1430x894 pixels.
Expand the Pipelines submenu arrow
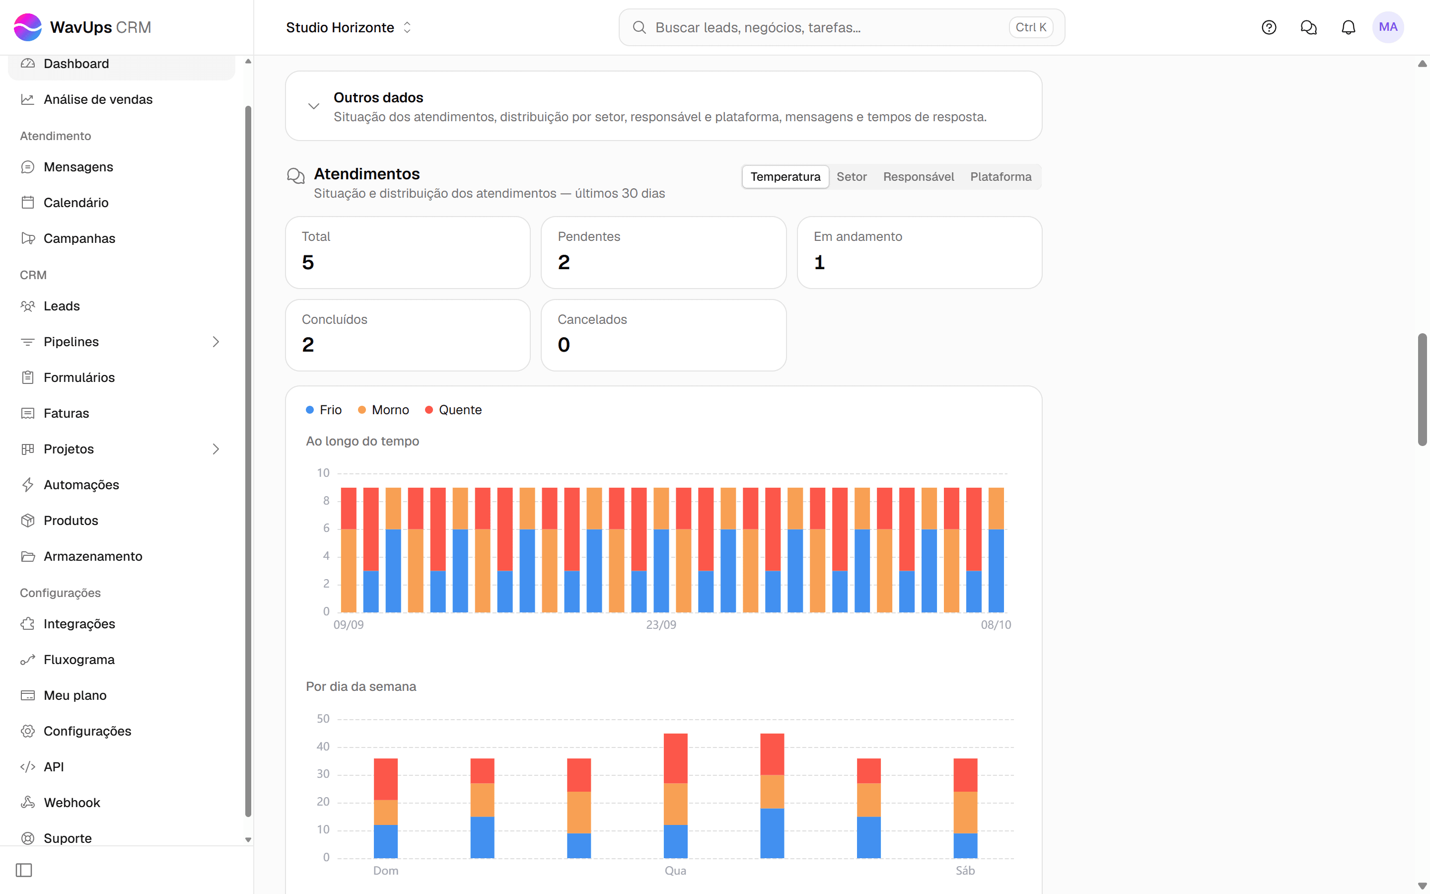click(215, 342)
